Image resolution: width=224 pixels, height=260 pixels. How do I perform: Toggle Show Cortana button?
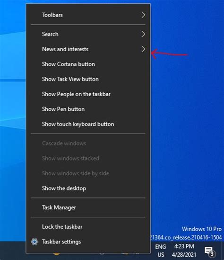tap(88, 64)
